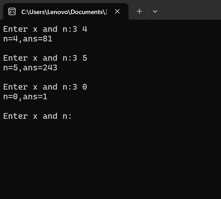Click the prompt line 'Enter x and n:3 5'

coord(45,58)
